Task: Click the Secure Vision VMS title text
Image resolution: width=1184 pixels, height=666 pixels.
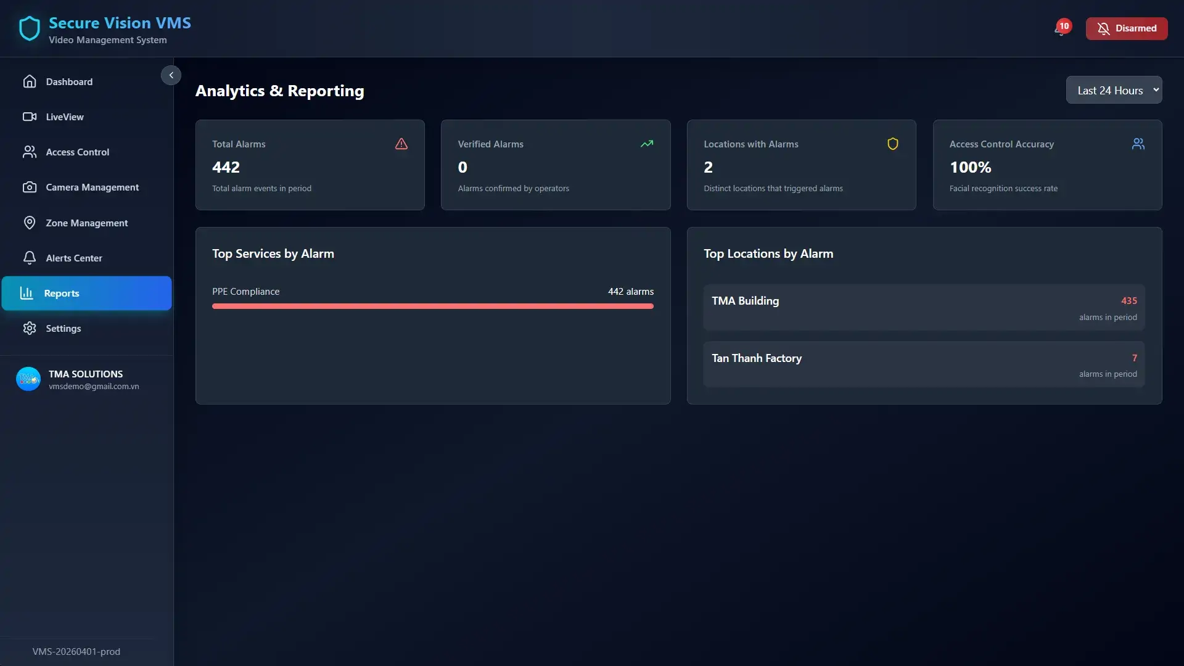Action: point(120,23)
